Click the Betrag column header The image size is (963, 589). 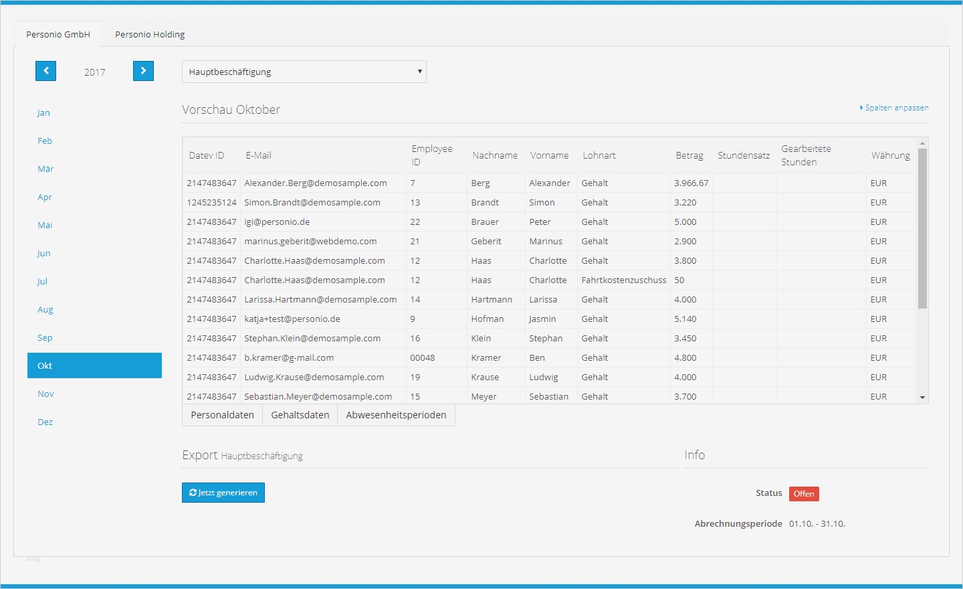click(x=689, y=155)
